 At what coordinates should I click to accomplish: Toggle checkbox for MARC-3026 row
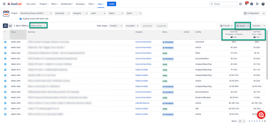[x=5, y=42]
